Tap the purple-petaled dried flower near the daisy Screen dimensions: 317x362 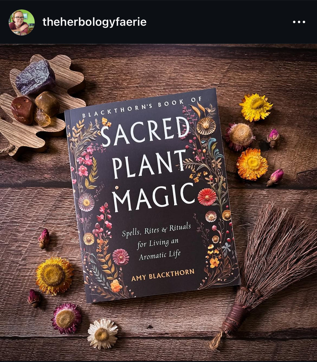click(x=66, y=319)
